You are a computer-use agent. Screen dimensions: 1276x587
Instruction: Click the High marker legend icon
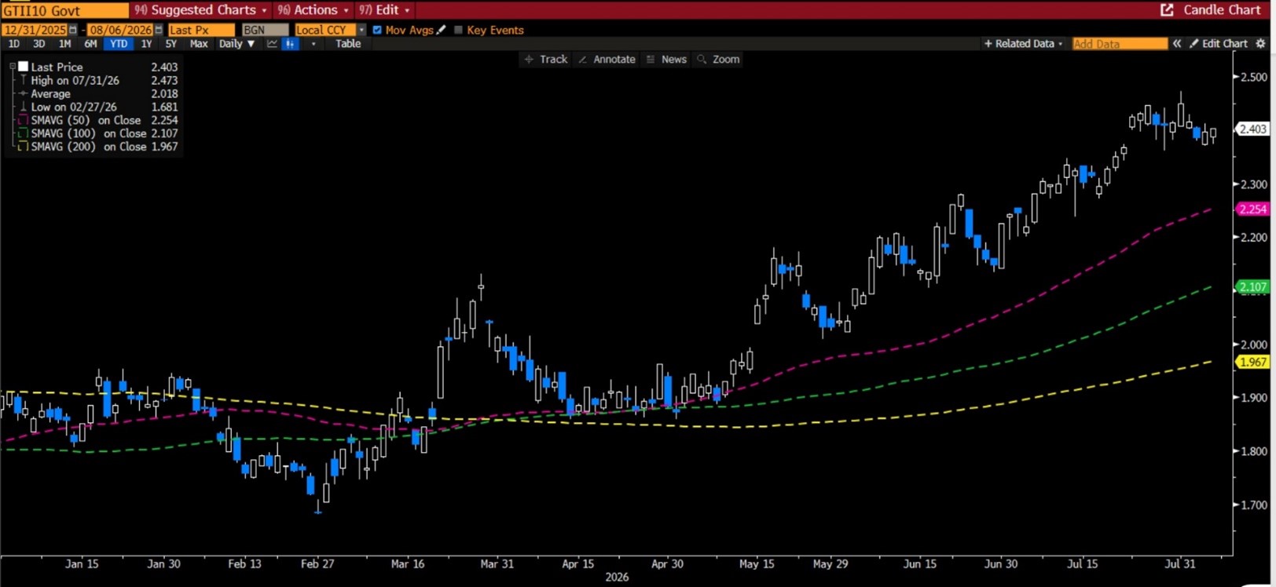(x=24, y=80)
